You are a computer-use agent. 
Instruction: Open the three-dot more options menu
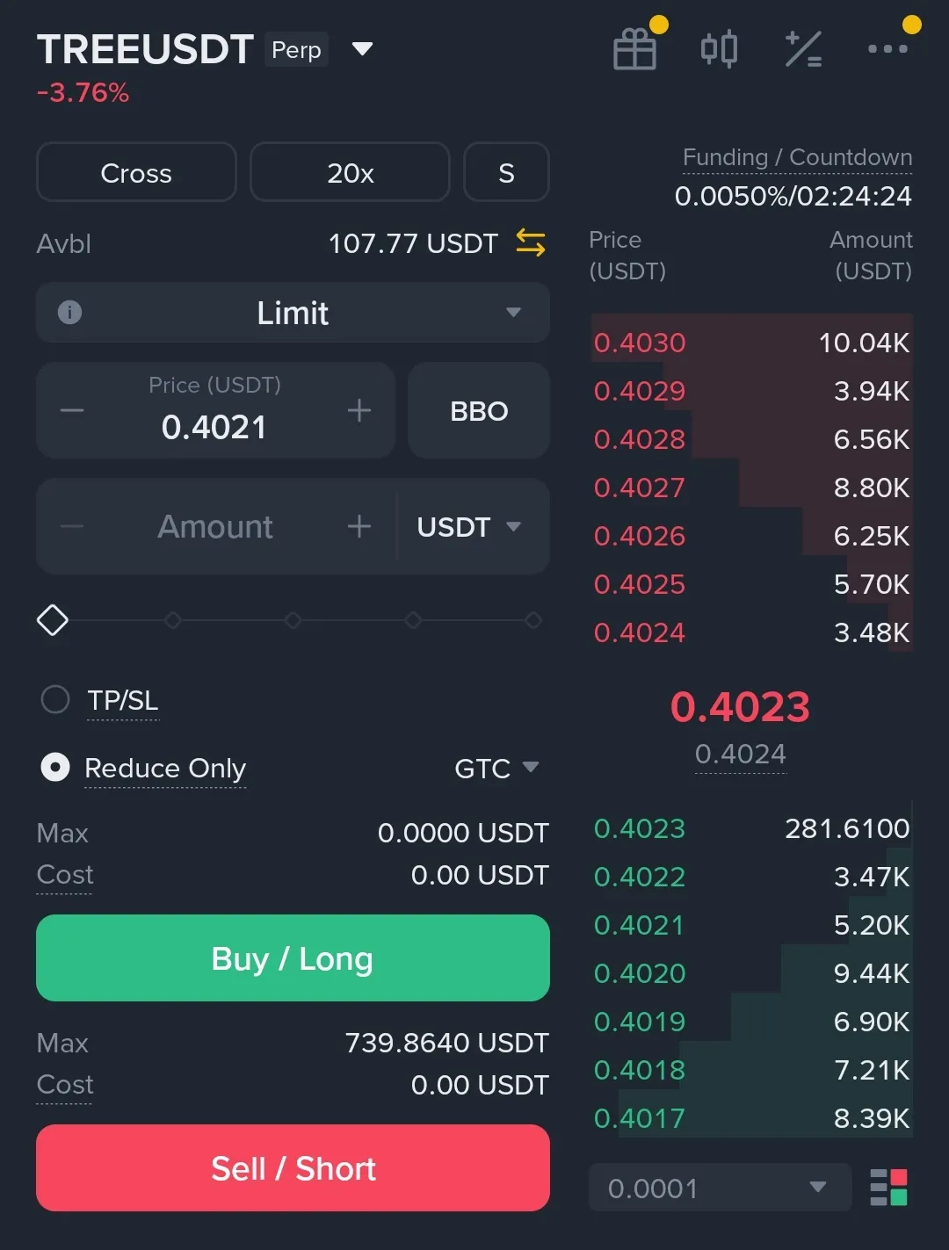[887, 49]
